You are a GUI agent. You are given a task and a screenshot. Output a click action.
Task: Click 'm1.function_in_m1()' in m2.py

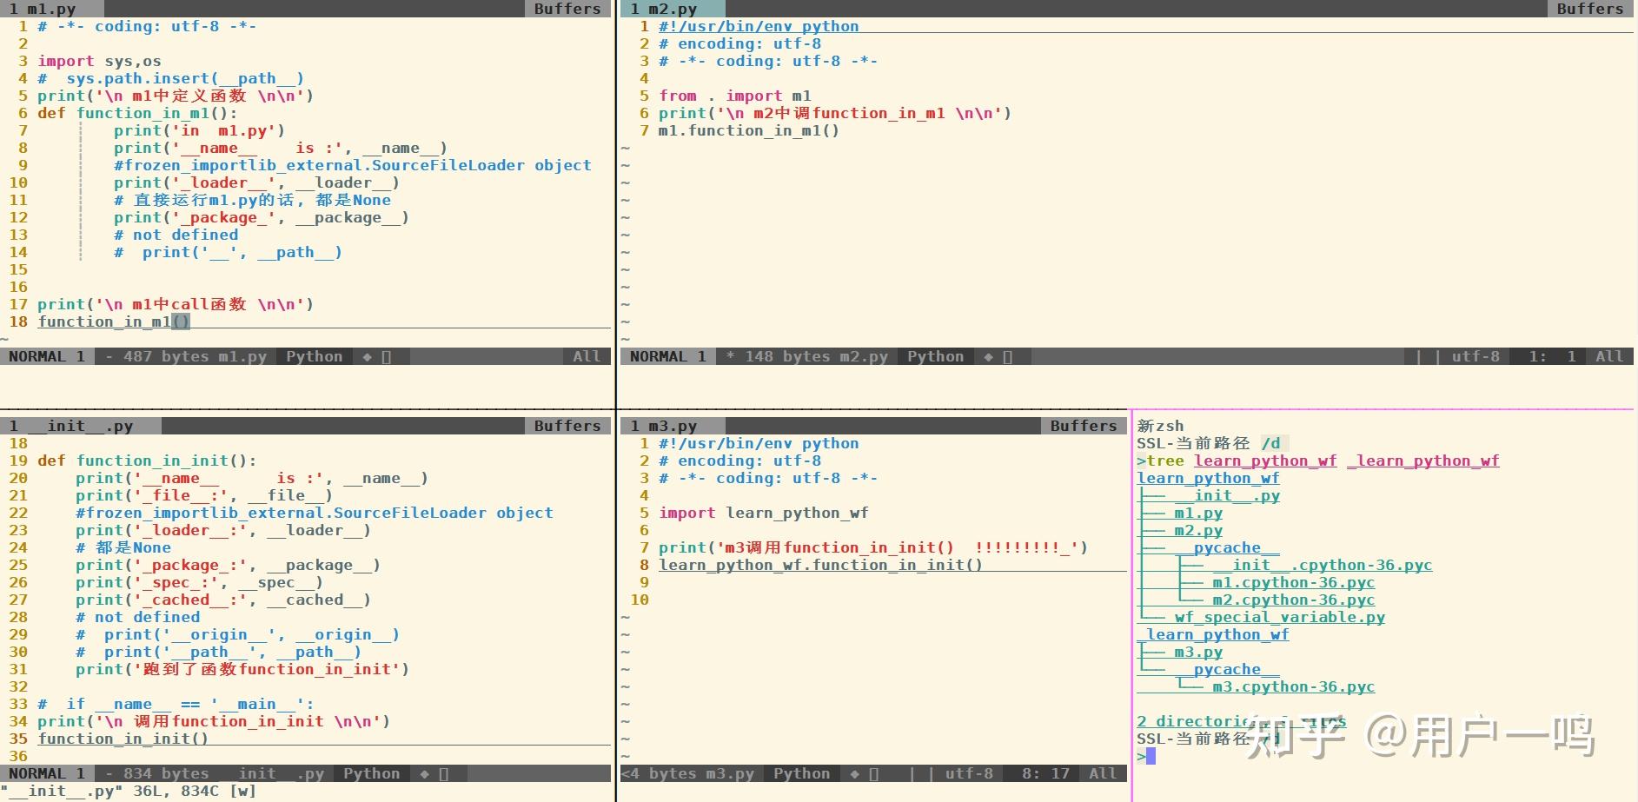749,130
